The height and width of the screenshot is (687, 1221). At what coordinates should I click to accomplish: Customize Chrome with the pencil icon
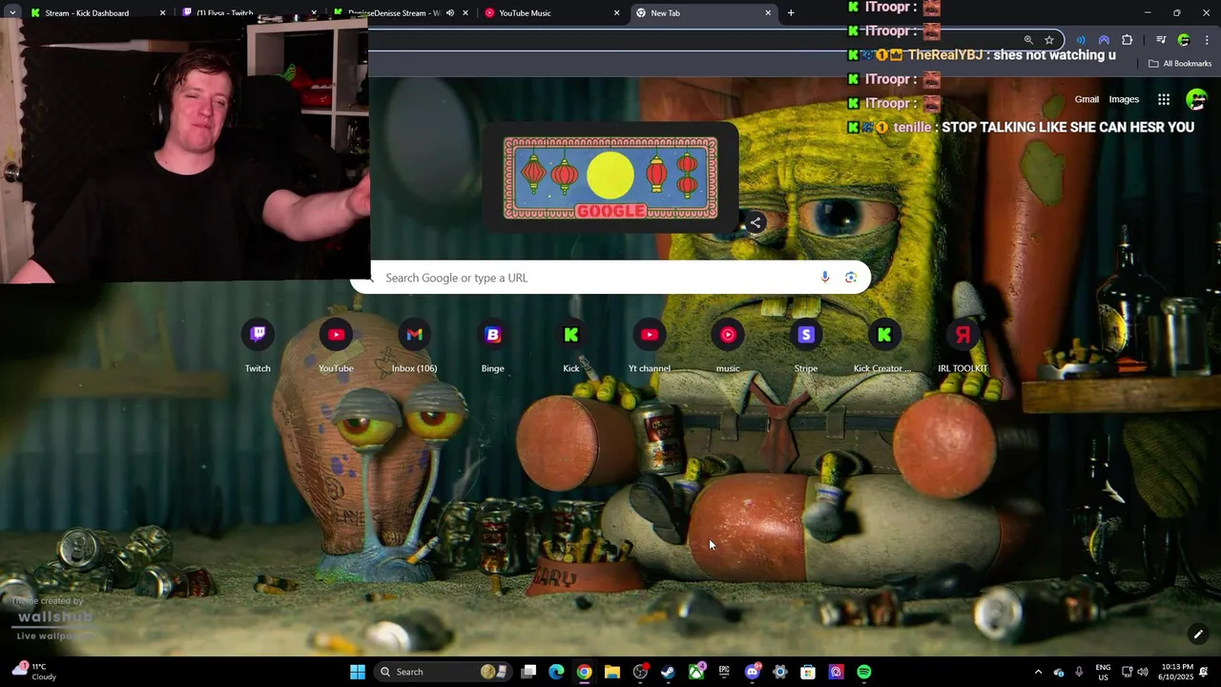pyautogui.click(x=1198, y=635)
